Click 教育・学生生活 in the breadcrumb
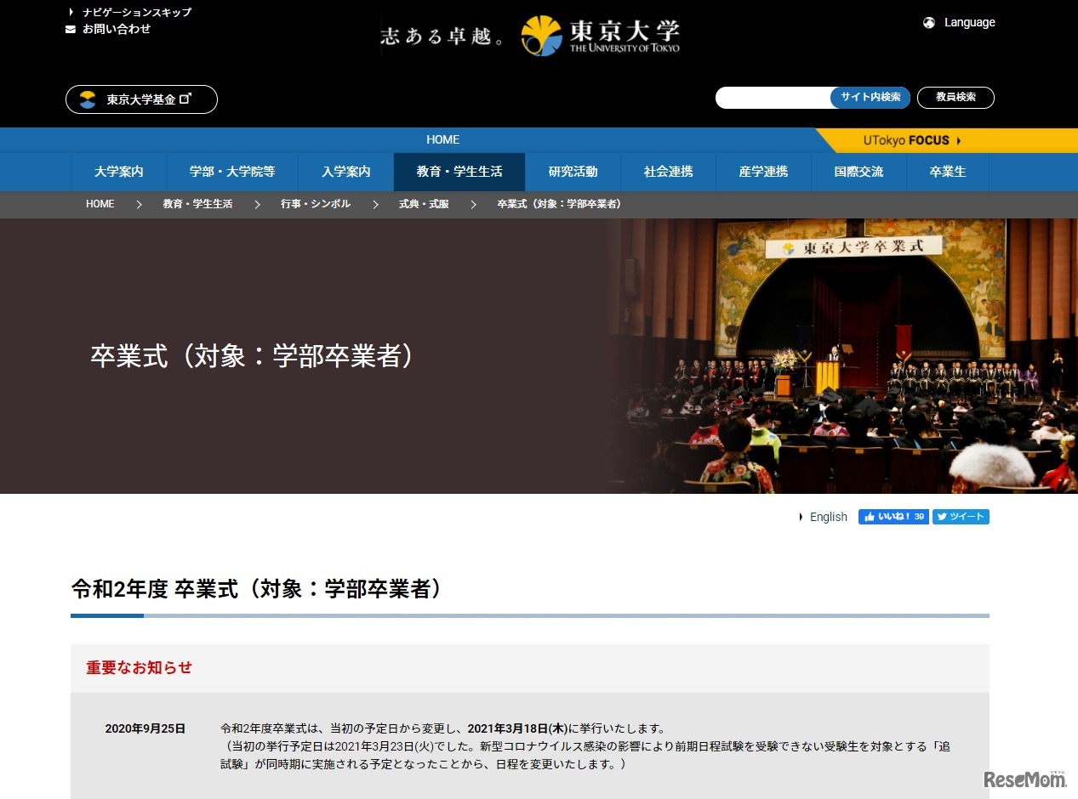 (197, 205)
